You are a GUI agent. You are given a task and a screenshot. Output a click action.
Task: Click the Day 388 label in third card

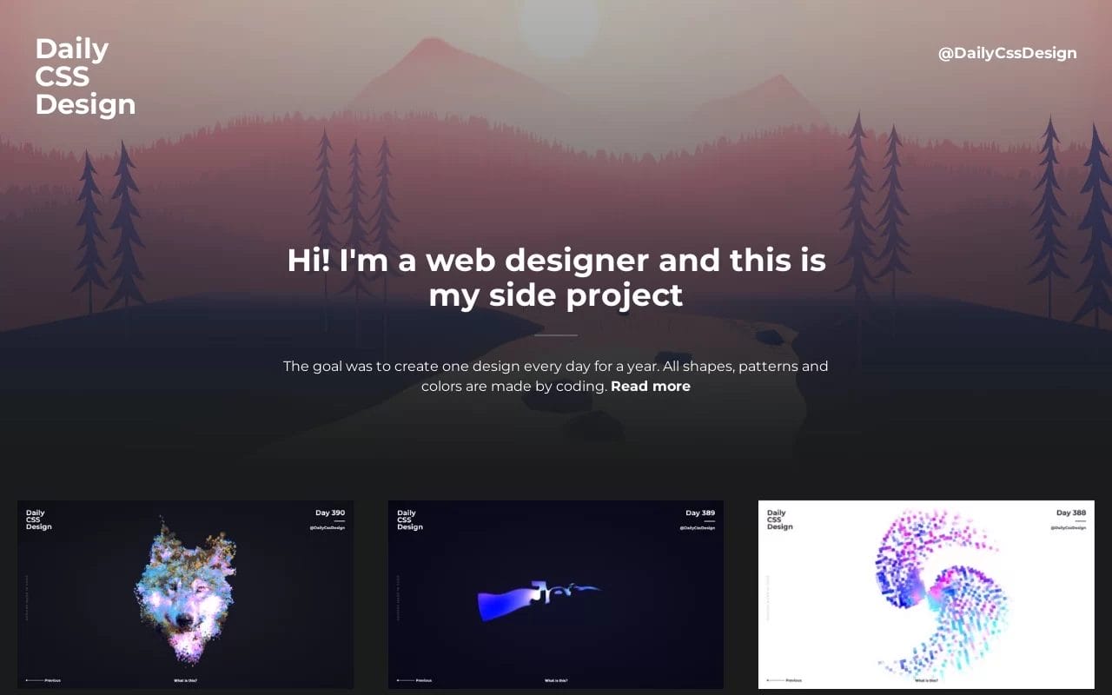pyautogui.click(x=1071, y=513)
